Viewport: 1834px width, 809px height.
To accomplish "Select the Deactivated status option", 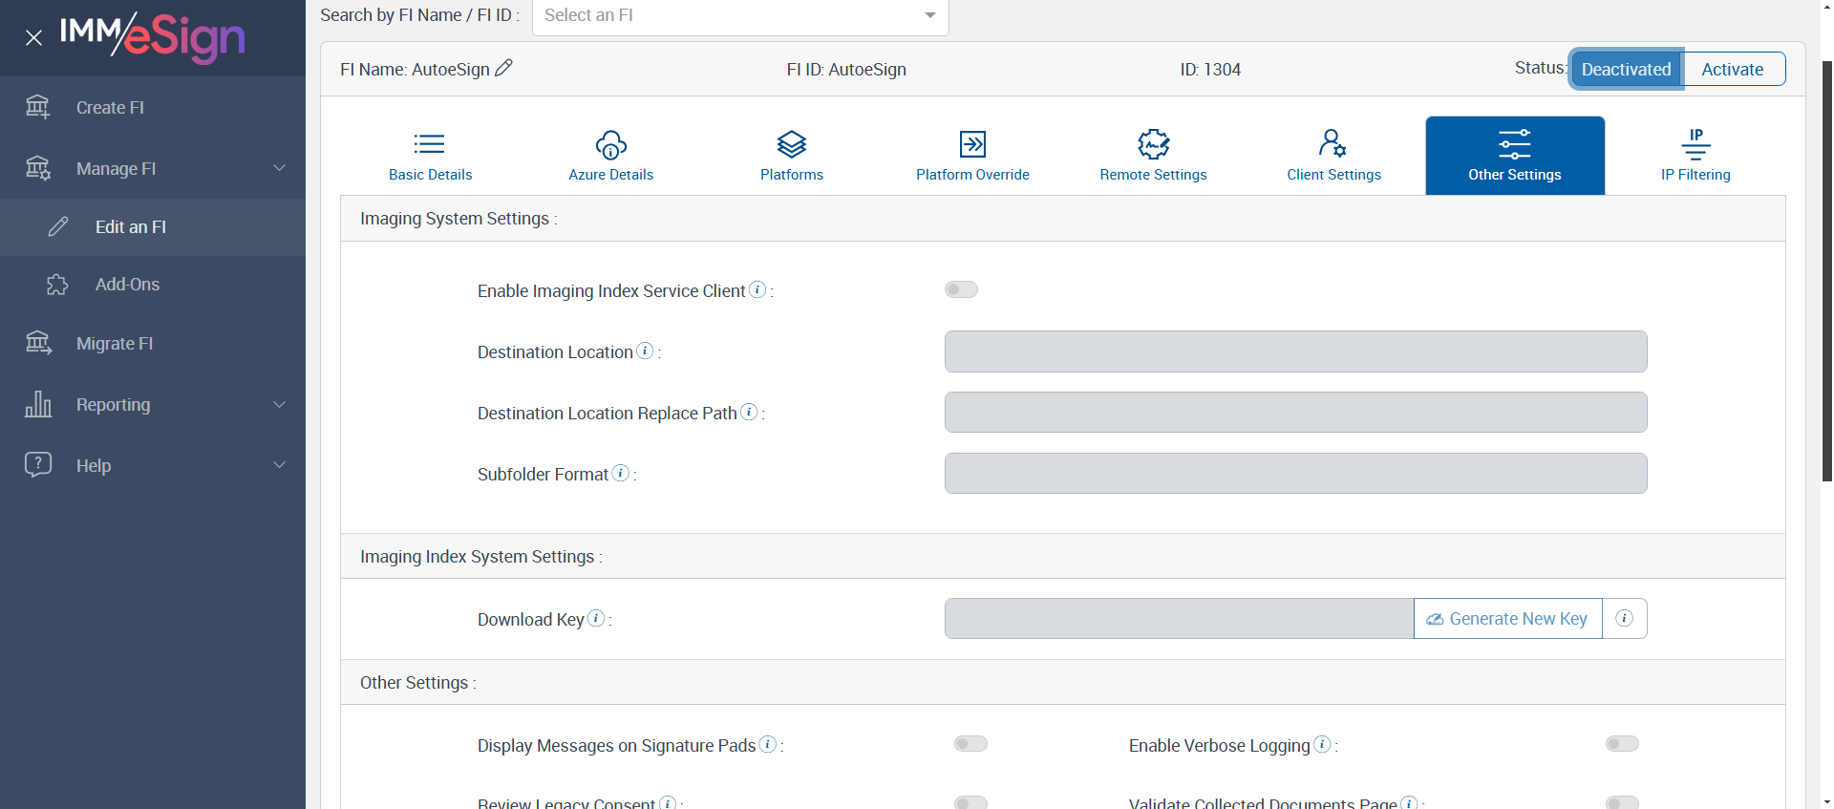I will (1626, 69).
